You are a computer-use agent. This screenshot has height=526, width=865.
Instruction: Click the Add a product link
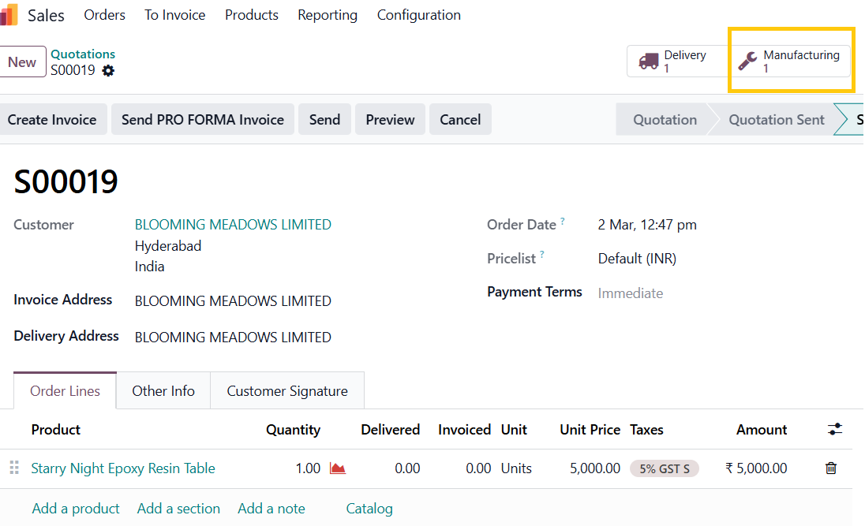[76, 509]
